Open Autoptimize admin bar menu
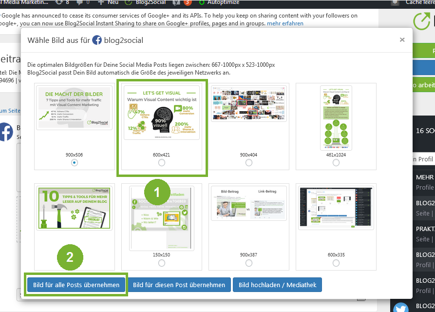The width and height of the screenshot is (435, 312). [219, 2]
